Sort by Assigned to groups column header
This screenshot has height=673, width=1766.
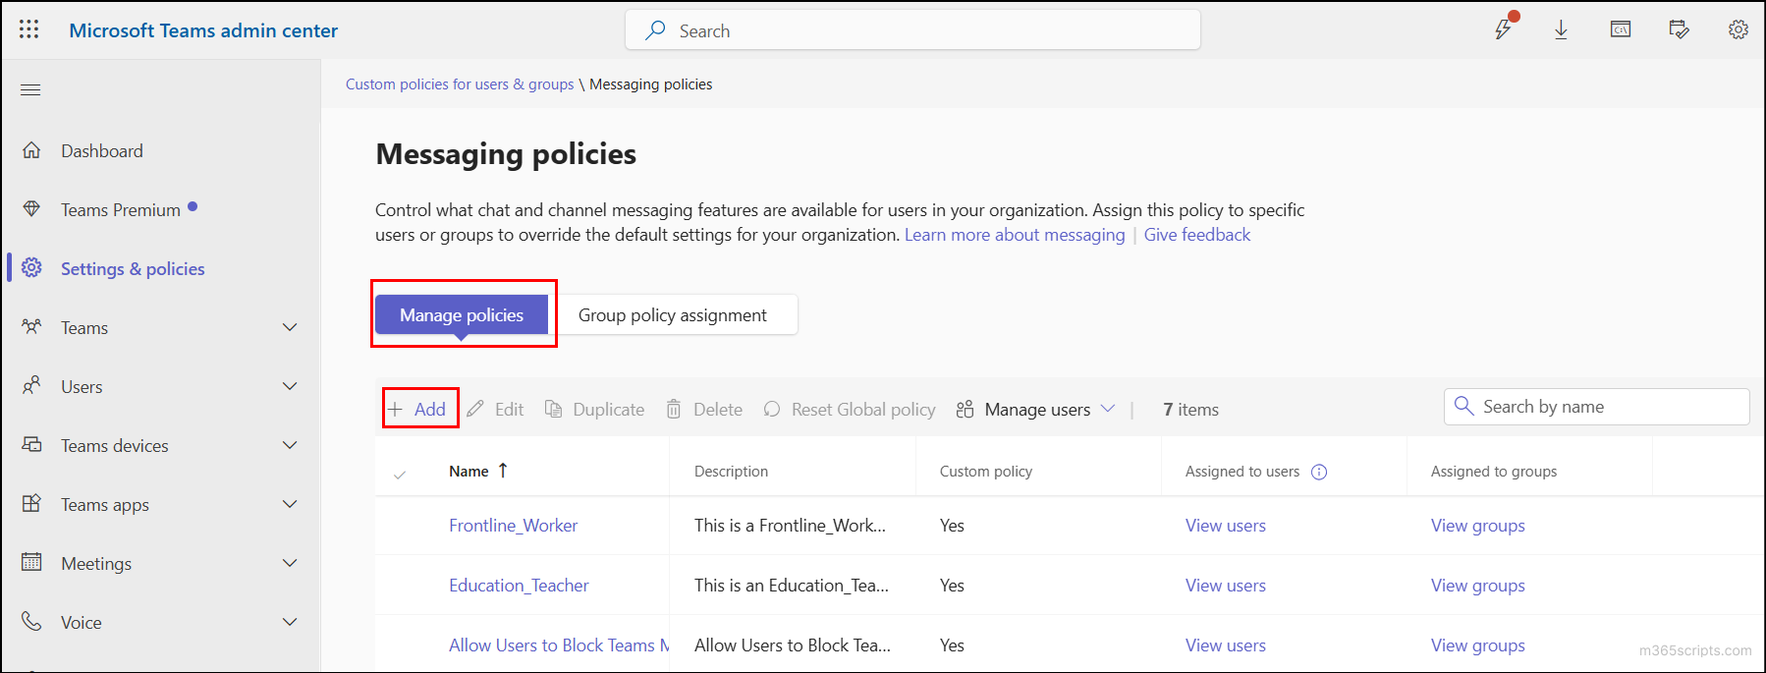[1493, 472]
